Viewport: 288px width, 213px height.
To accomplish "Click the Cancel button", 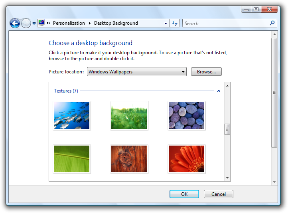I will coord(218,194).
